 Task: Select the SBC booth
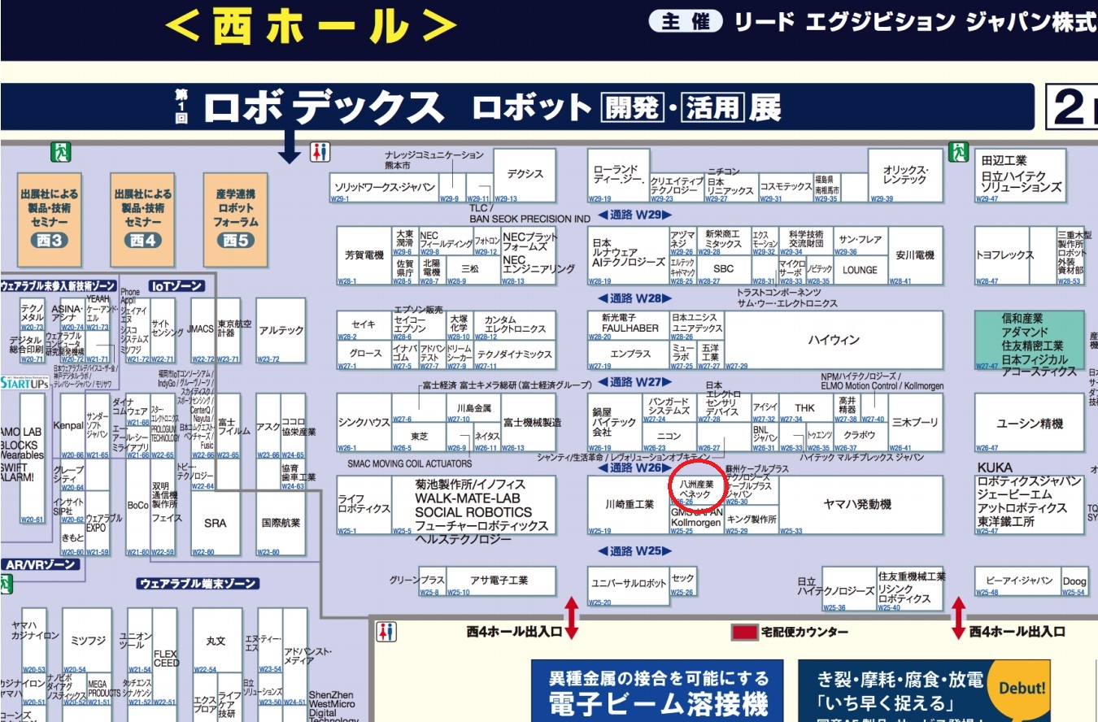(724, 270)
